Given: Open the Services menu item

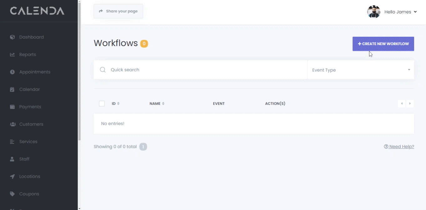Looking at the screenshot, I should pos(28,141).
